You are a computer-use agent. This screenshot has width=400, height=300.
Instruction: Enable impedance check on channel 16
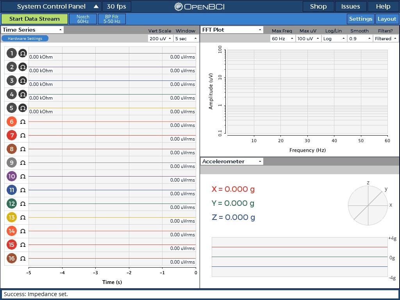23,259
